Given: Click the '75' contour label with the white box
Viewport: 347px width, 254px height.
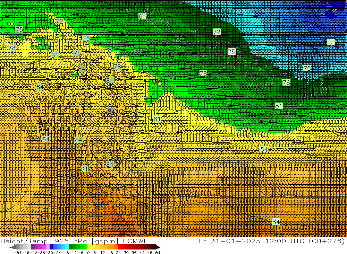Looking at the screenshot, I should pyautogui.click(x=231, y=52).
